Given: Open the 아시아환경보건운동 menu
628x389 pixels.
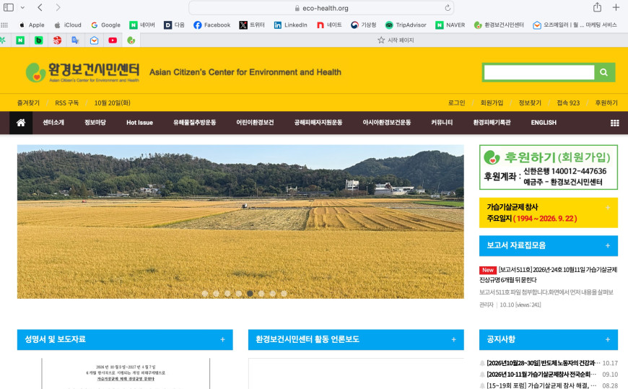Looking at the screenshot, I should [387, 123].
